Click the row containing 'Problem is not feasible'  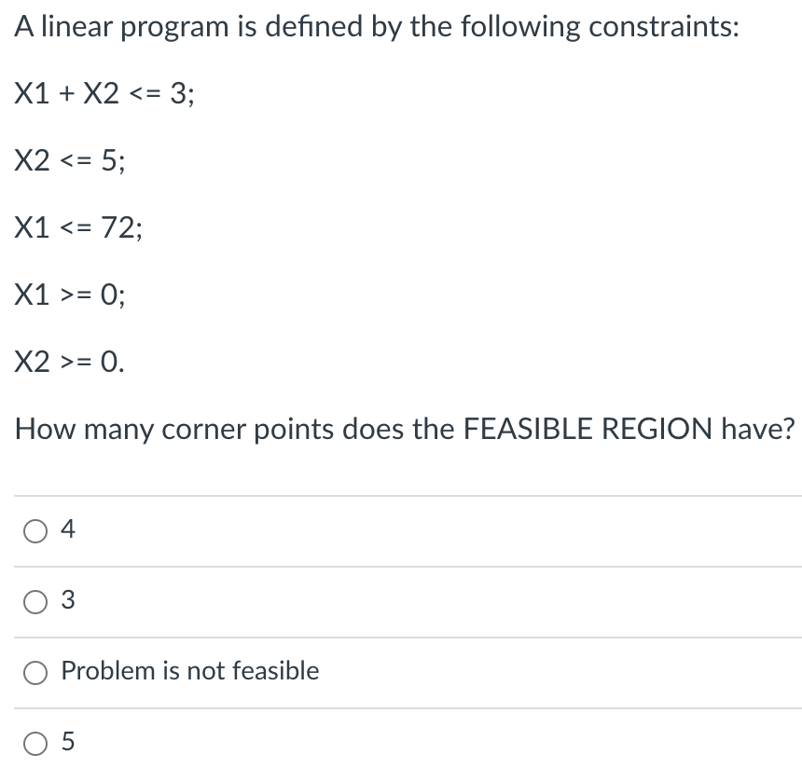tap(401, 672)
